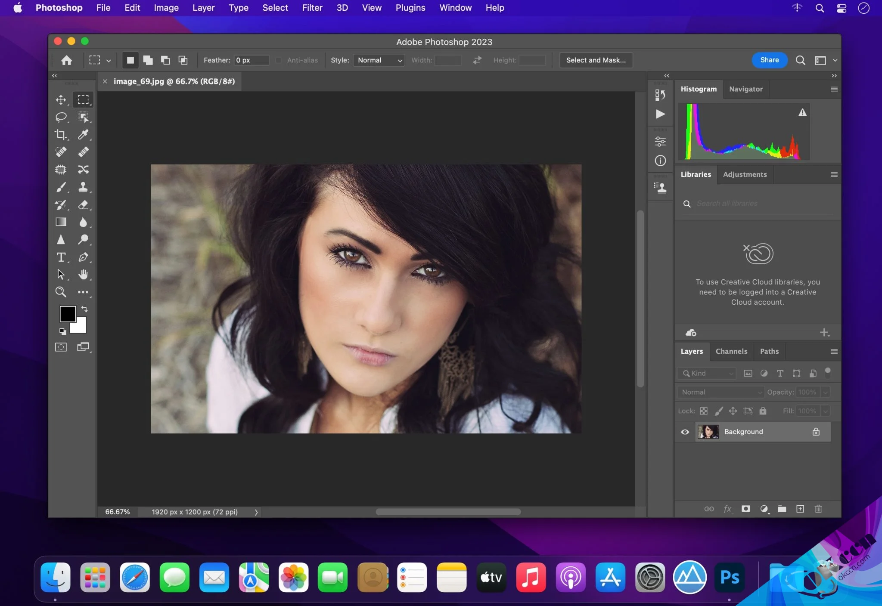This screenshot has height=606, width=882.
Task: Choose Intersect with selection mode
Action: [x=183, y=60]
